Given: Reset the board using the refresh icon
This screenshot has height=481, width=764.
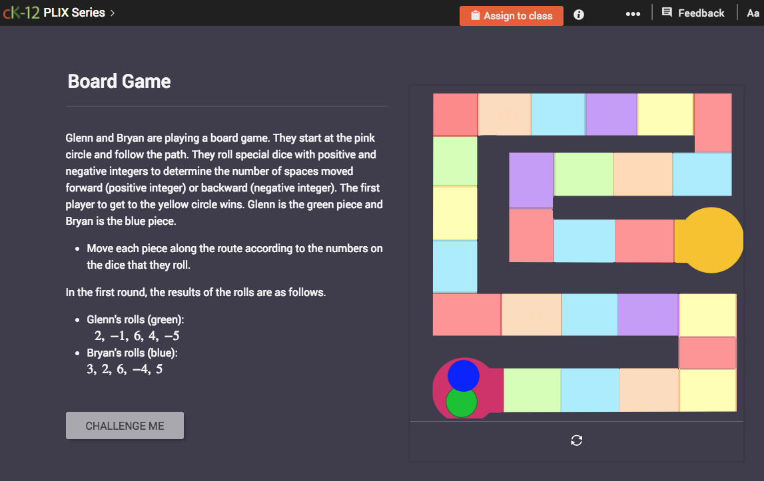Looking at the screenshot, I should [576, 440].
